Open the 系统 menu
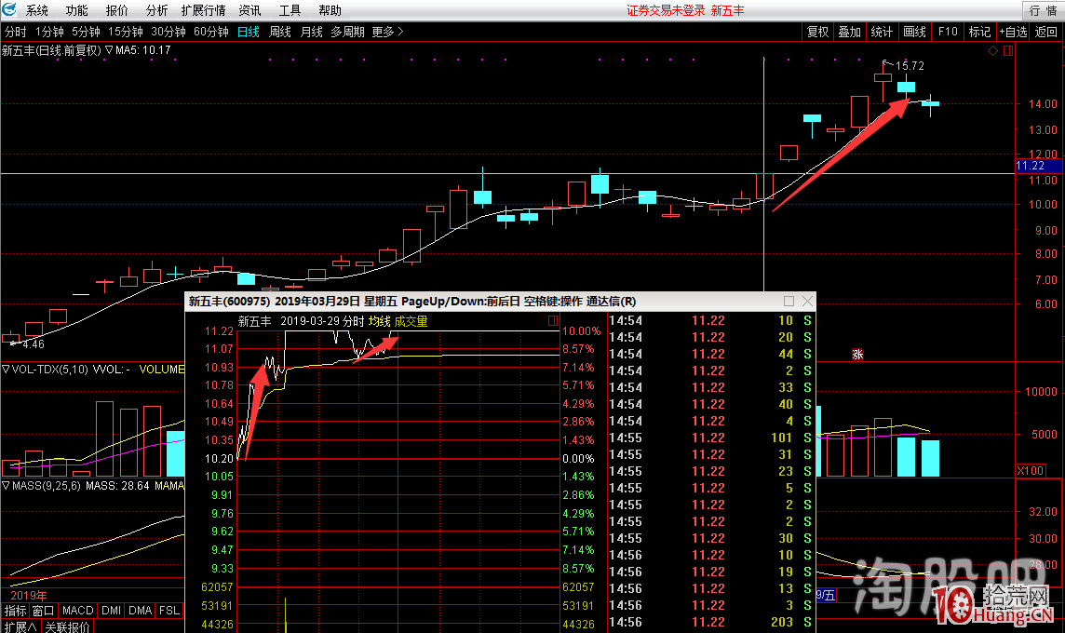The image size is (1065, 633). coord(36,11)
